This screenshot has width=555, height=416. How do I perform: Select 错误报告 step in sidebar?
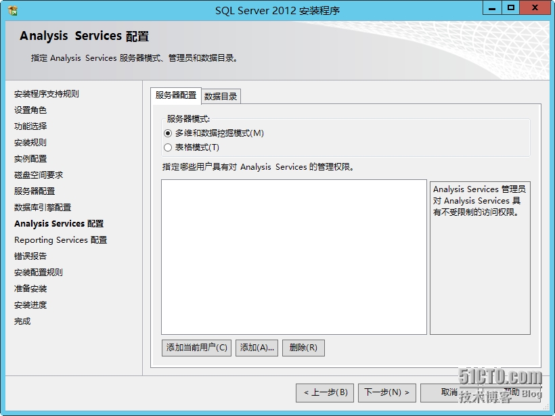(x=30, y=256)
